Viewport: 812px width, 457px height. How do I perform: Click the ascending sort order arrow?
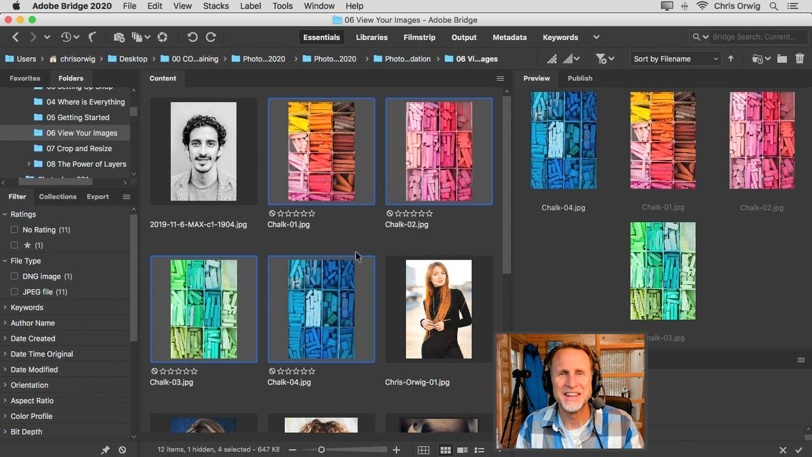pos(731,58)
